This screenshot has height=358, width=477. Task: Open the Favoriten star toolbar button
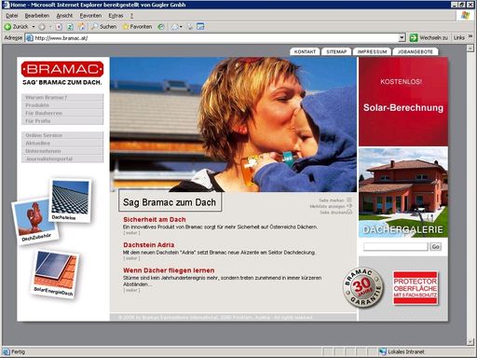[137, 27]
